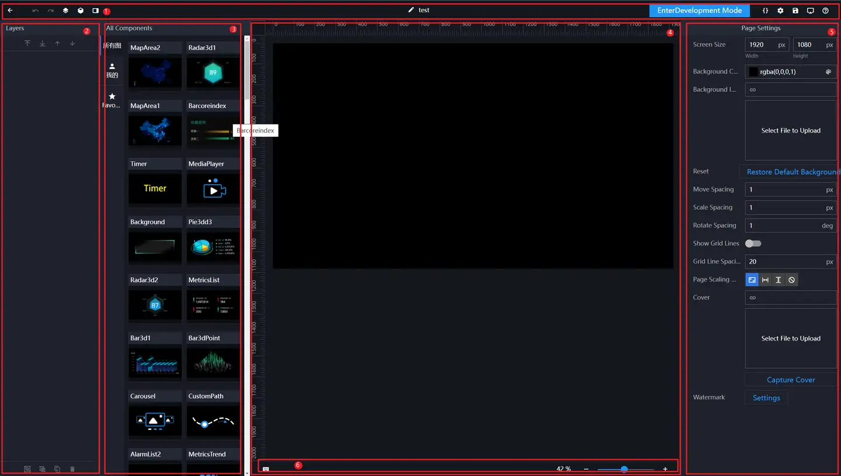
Task: Open the help question mark icon
Action: click(x=825, y=11)
